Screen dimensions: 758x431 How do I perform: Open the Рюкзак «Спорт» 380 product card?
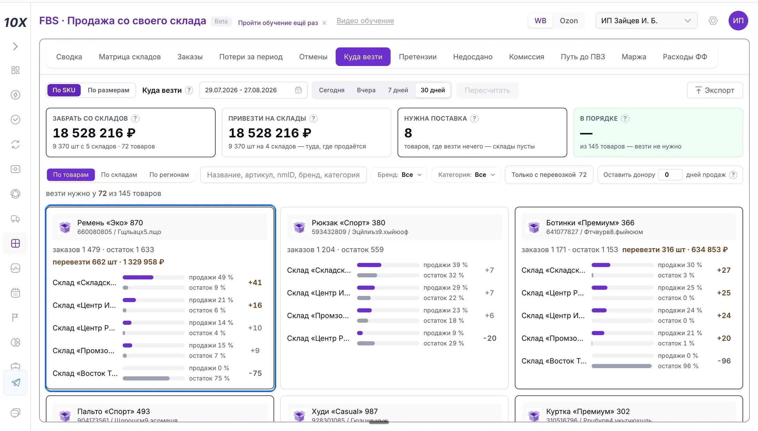(394, 298)
